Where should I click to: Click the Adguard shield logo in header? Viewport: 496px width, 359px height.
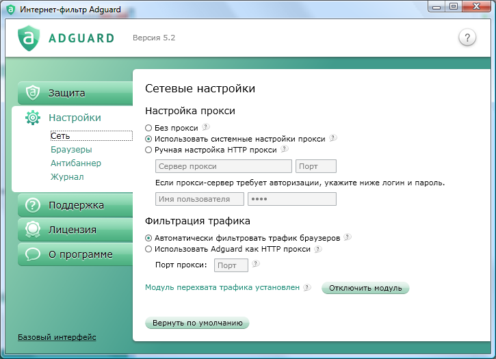point(29,38)
